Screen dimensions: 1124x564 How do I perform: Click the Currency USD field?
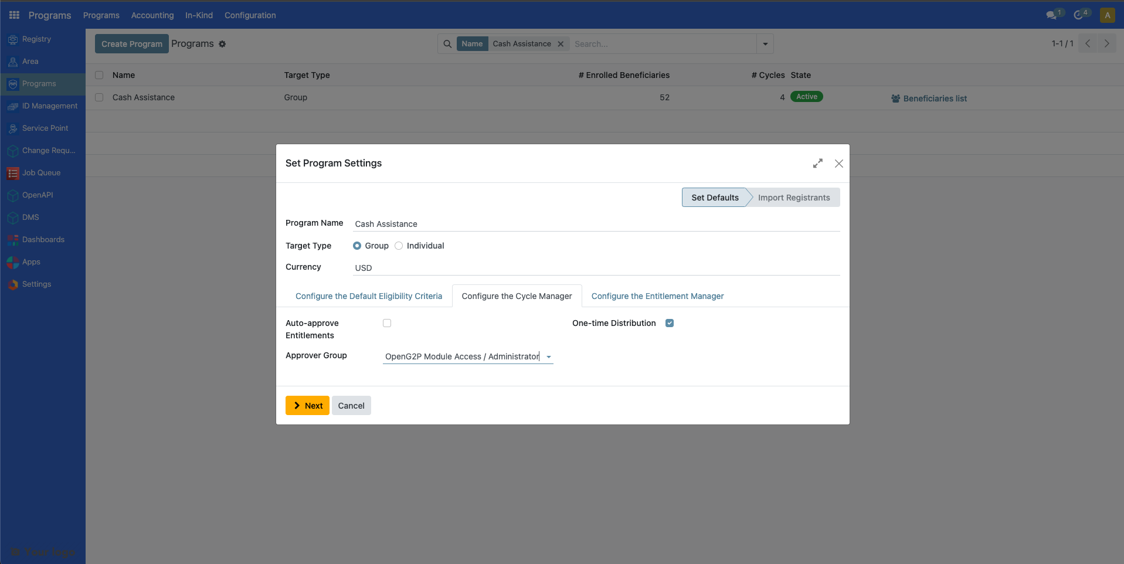point(596,268)
